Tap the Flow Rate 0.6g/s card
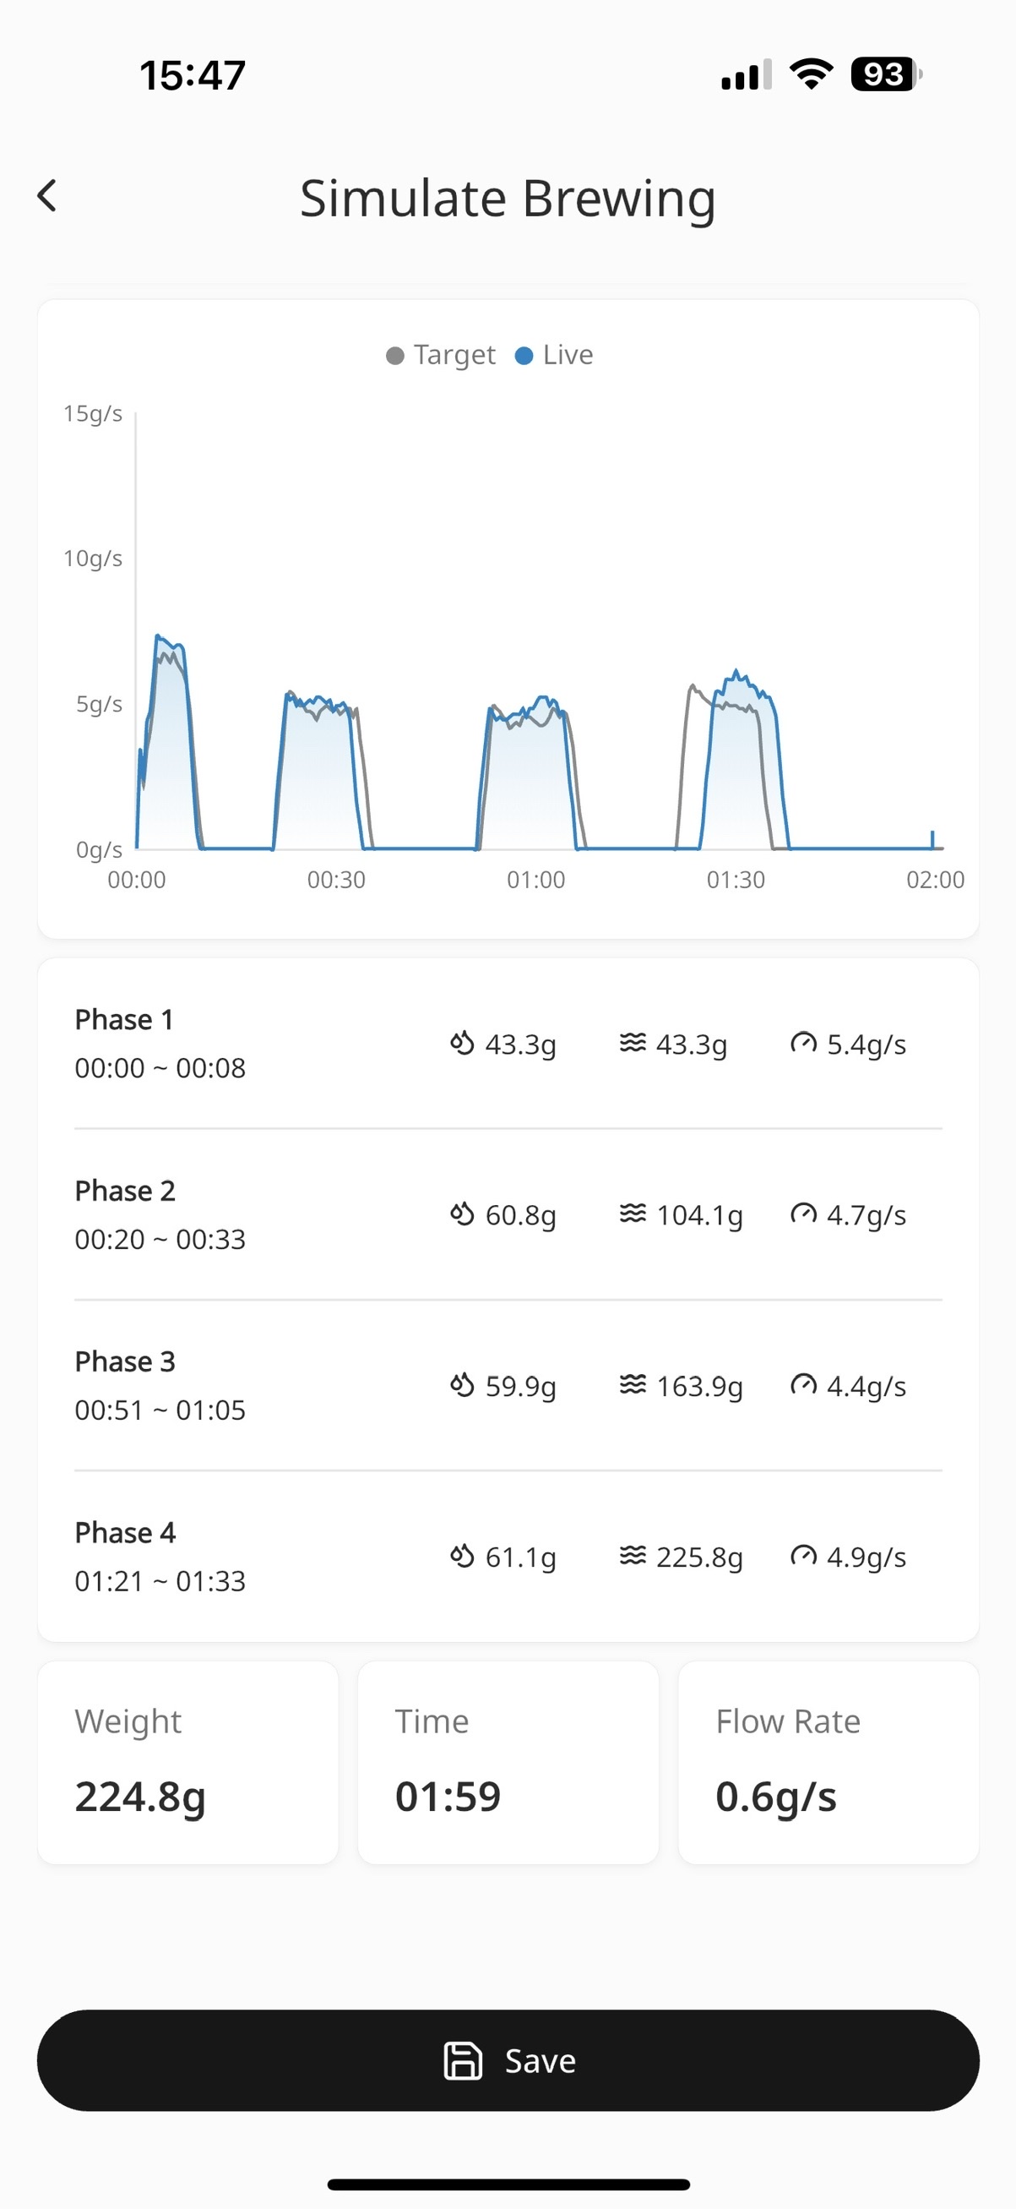The height and width of the screenshot is (2209, 1016). coord(829,1762)
